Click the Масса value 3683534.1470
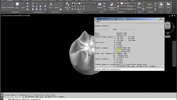The height and width of the screenshot is (100, 177). (122, 33)
